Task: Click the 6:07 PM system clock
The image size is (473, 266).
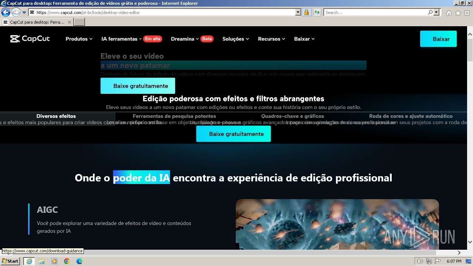Action: click(454, 261)
